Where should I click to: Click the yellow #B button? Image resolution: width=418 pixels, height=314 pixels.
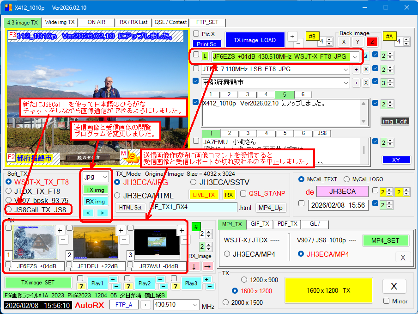pos(312,37)
